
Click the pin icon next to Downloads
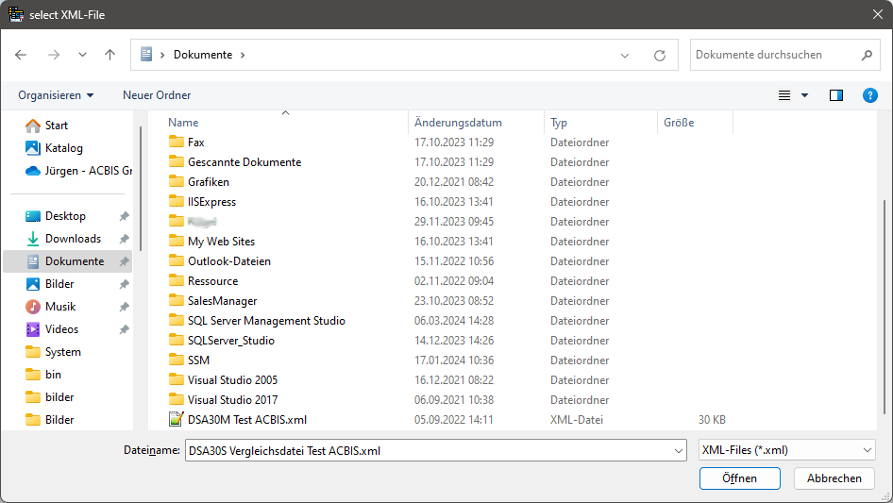tap(125, 239)
